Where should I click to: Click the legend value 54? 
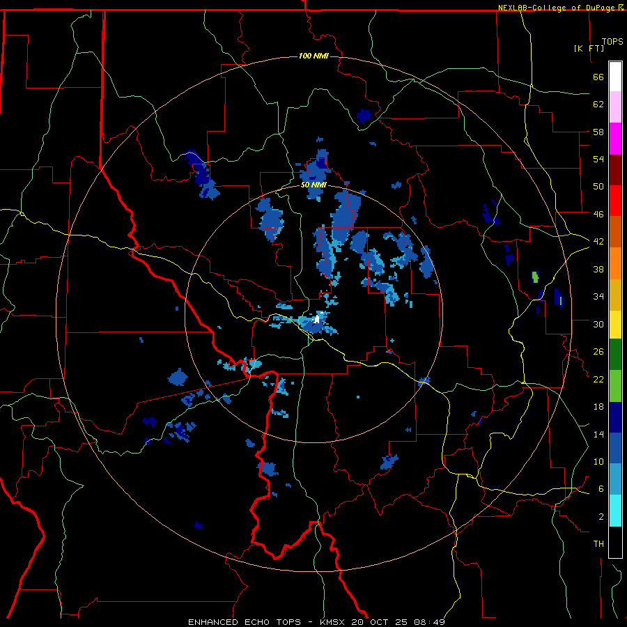tap(598, 159)
